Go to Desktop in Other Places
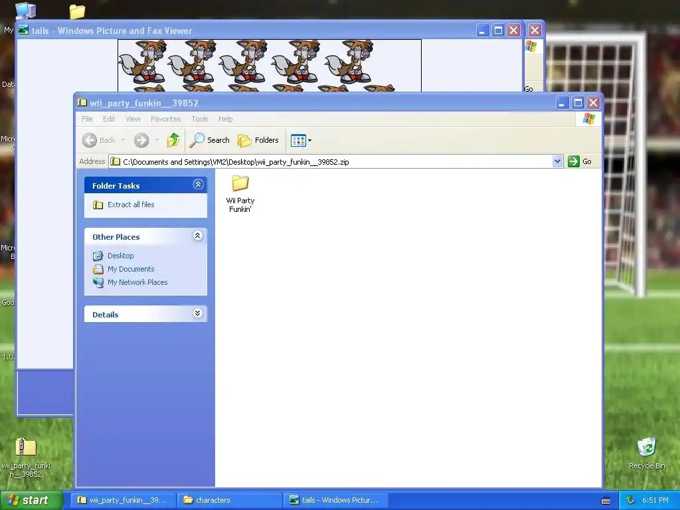This screenshot has width=680, height=510. (121, 256)
